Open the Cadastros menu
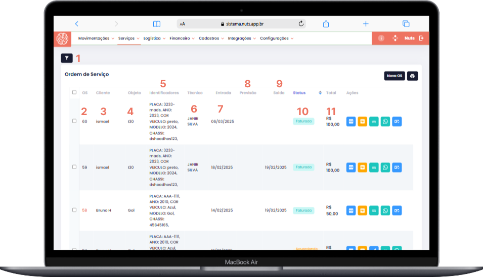 [x=211, y=38]
